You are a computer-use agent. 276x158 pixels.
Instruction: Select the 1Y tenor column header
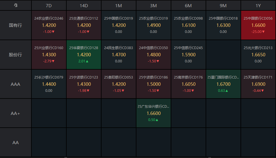(258, 6)
